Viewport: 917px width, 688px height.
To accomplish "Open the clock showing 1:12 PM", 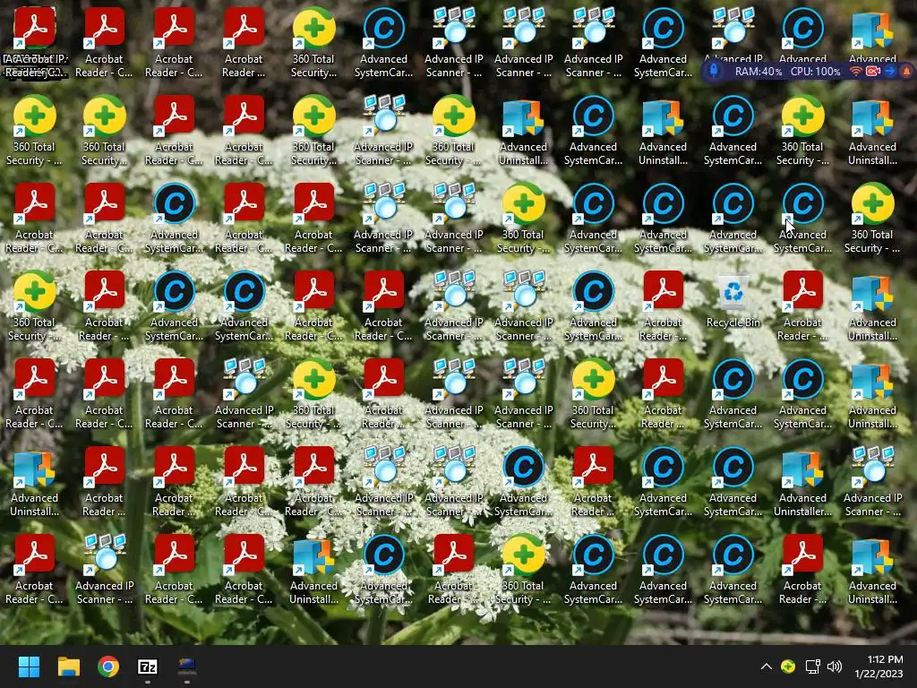I will tap(879, 666).
